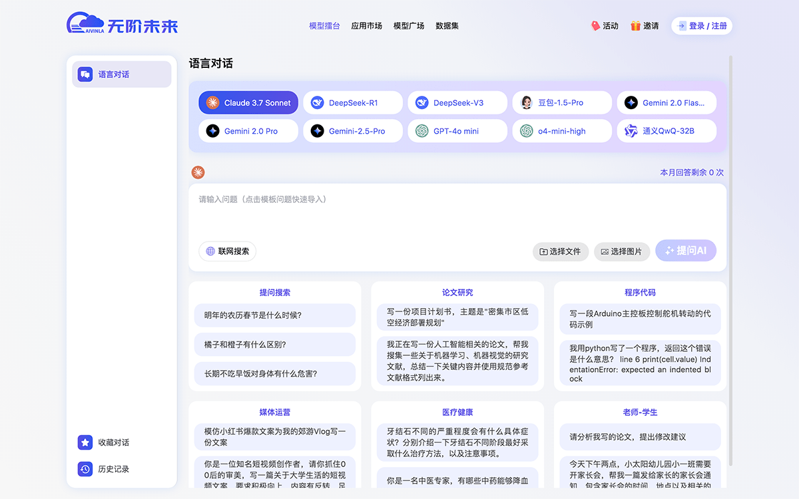The width and height of the screenshot is (799, 499).
Task: Click the 提问AI submit button
Action: pos(686,251)
